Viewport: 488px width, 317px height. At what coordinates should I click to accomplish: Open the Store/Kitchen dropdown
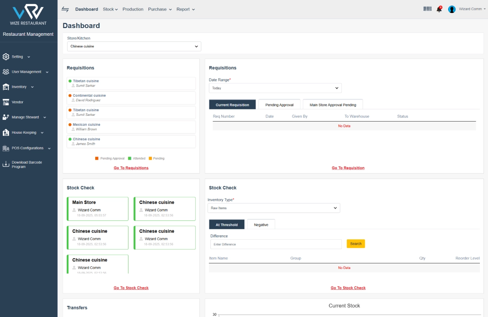(x=134, y=46)
